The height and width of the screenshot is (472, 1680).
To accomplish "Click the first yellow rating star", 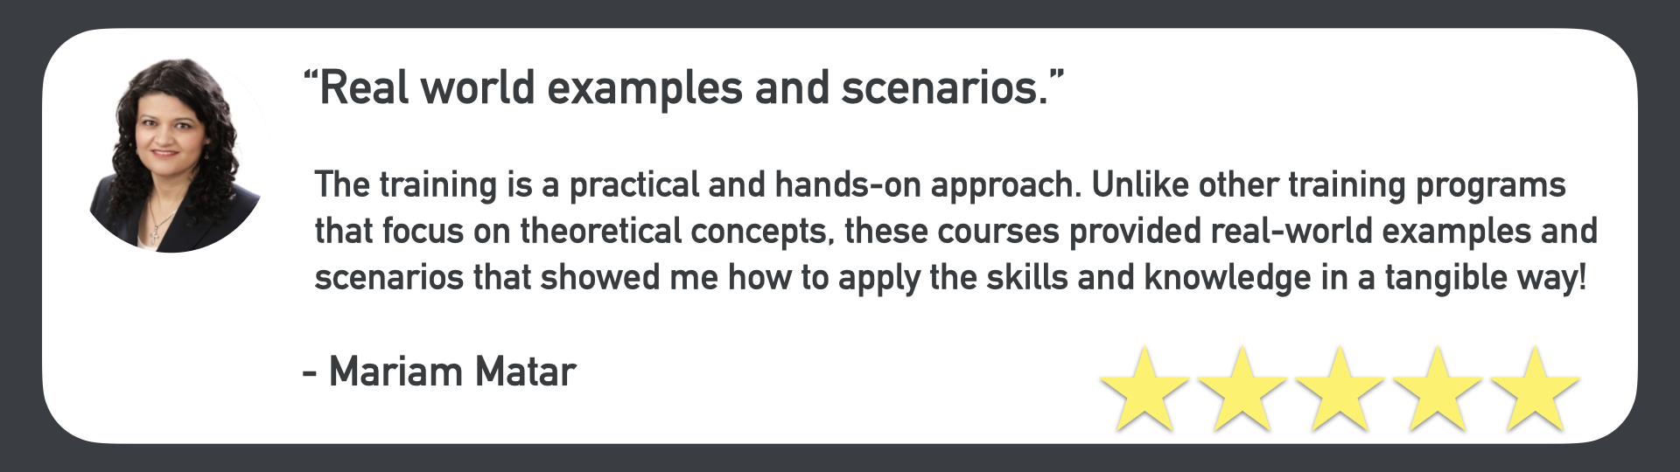I will click(1143, 389).
